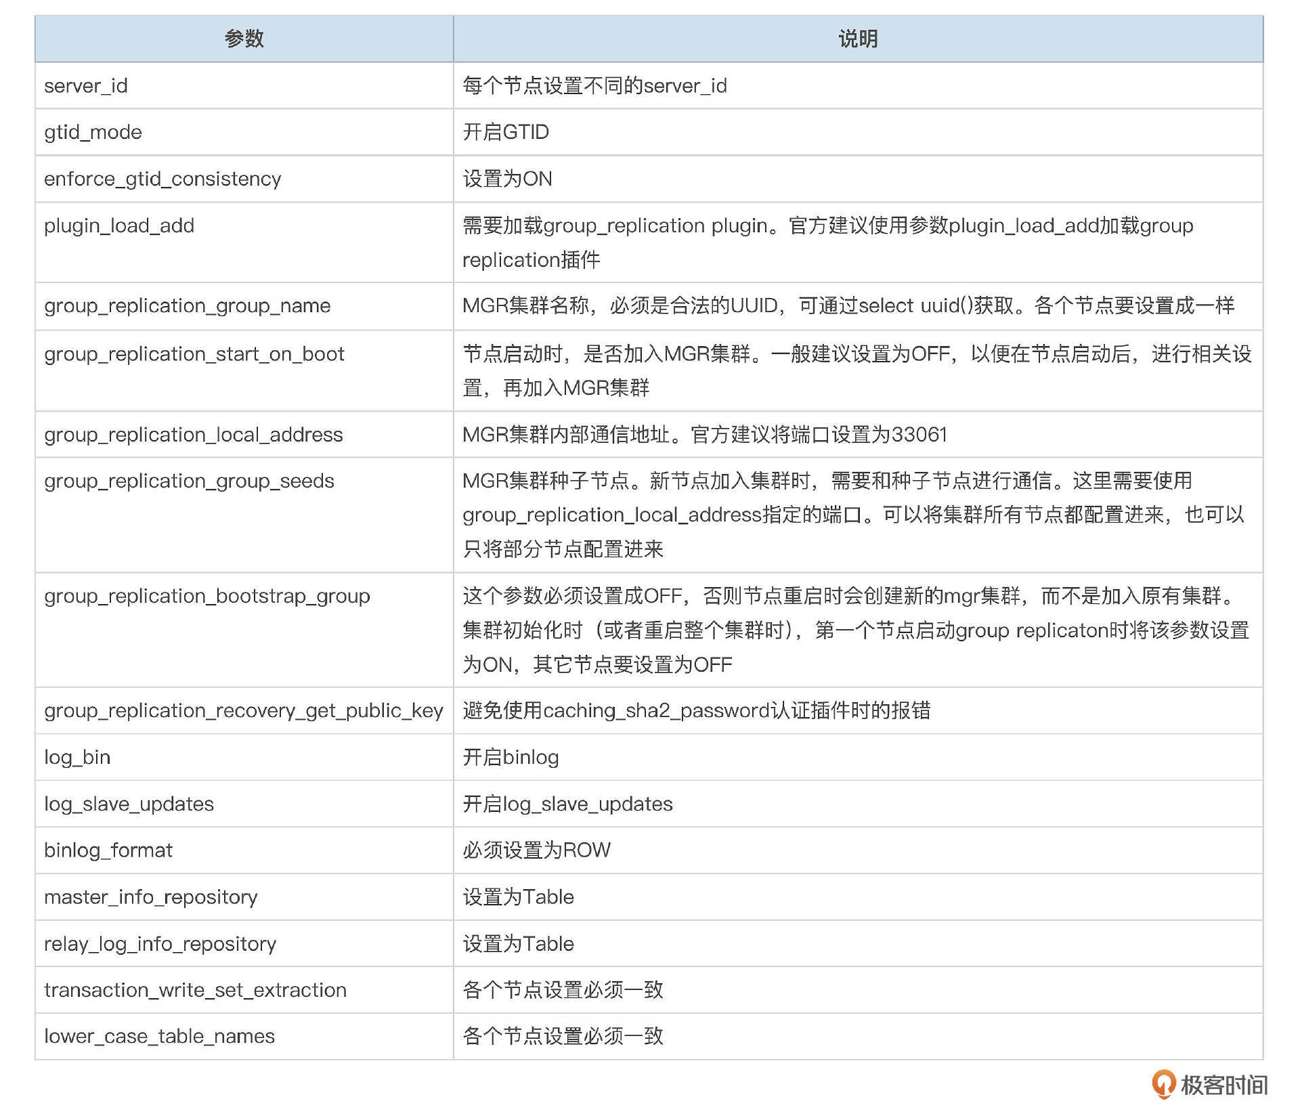Click the gtid_mode parameter name
The image size is (1300, 1120).
point(93,132)
